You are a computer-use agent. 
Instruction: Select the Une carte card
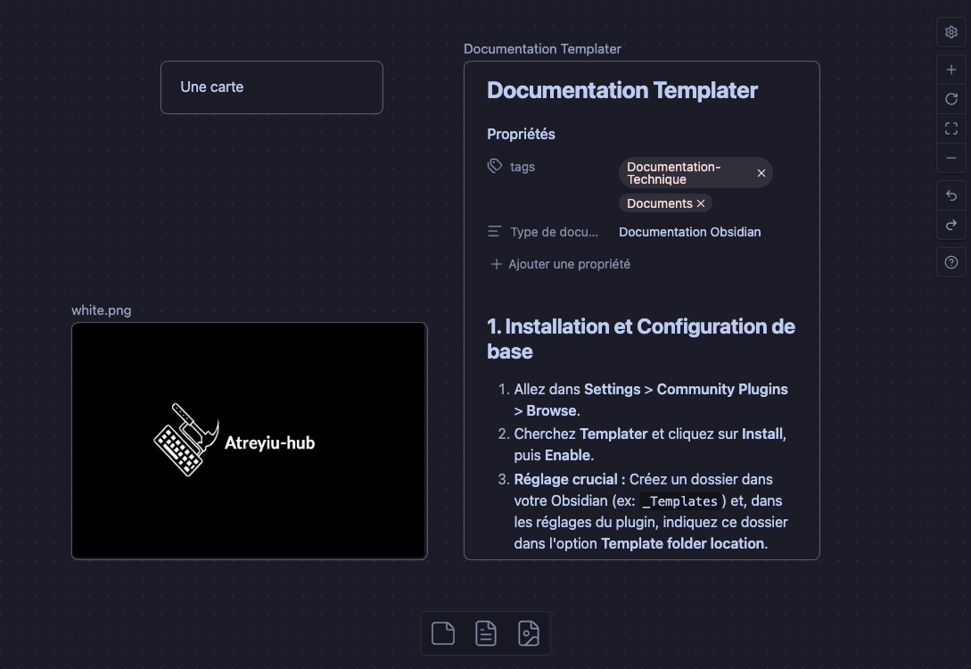pos(271,87)
